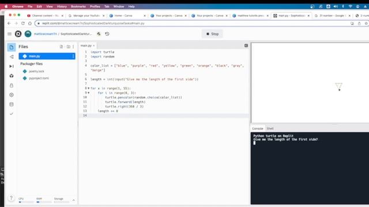Expand the resources panel chevron near Storage
The width and height of the screenshot is (369, 207).
click(73, 200)
